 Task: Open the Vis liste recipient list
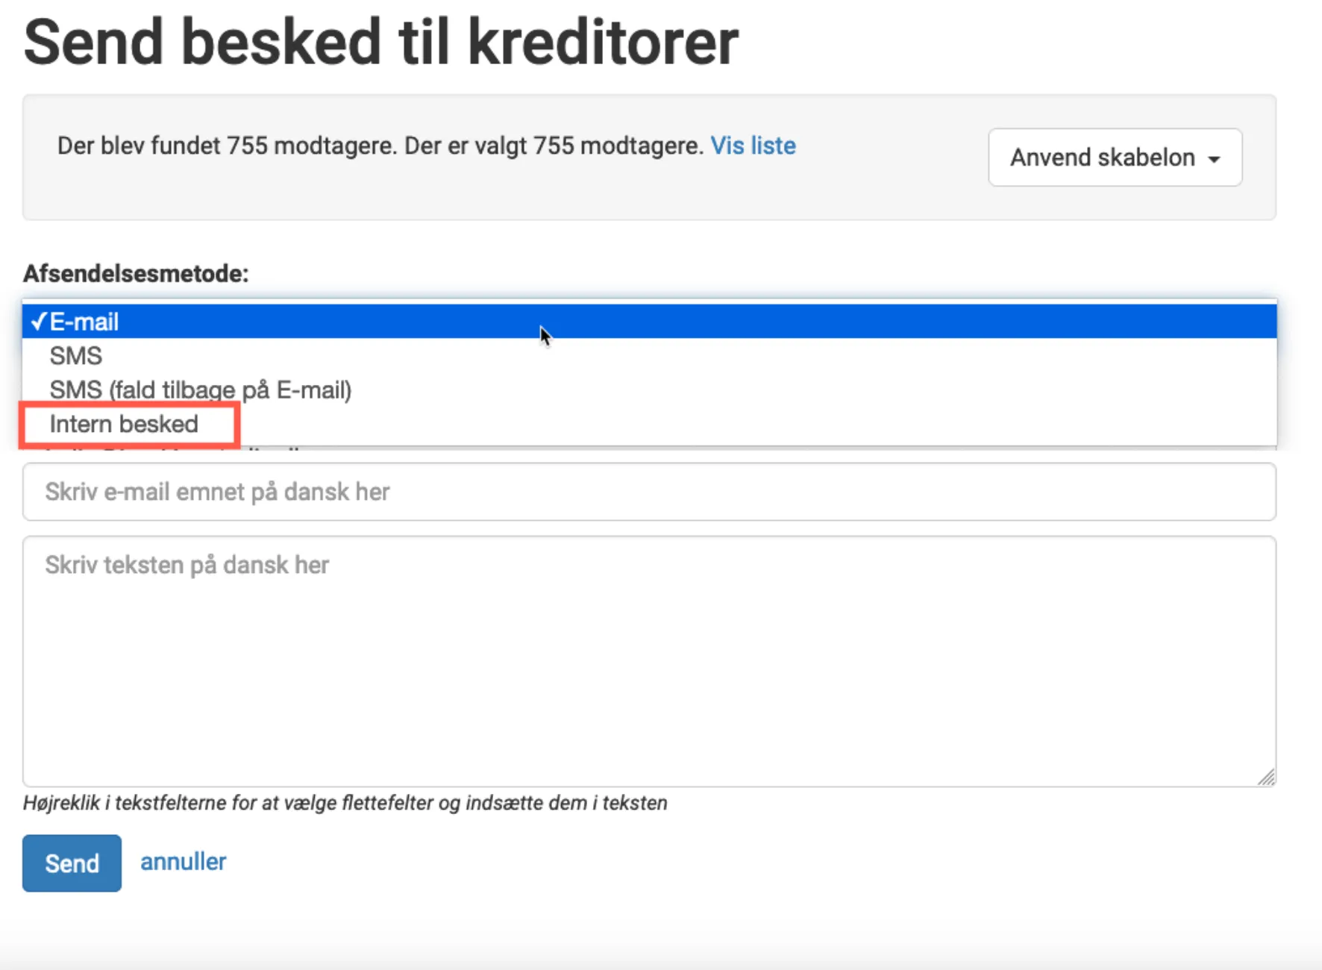coord(753,145)
